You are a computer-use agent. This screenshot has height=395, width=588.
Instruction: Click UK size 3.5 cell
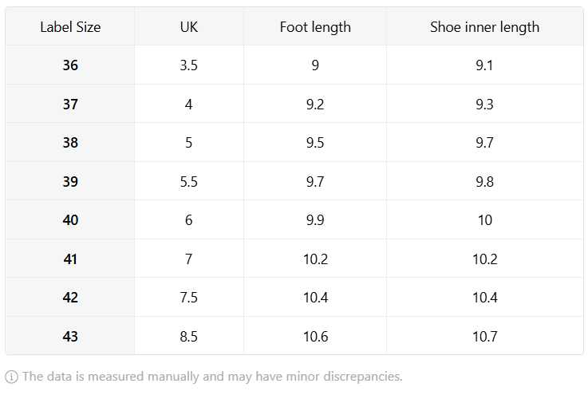(x=189, y=65)
